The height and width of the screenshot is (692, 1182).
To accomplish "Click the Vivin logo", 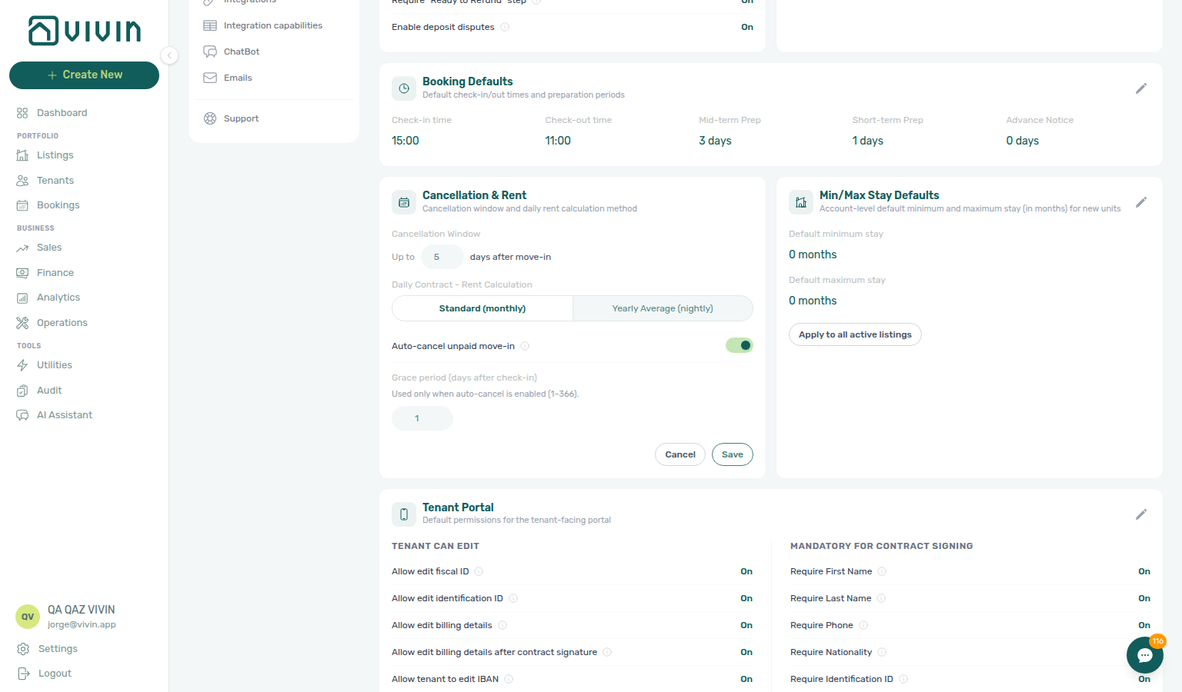I will (85, 31).
